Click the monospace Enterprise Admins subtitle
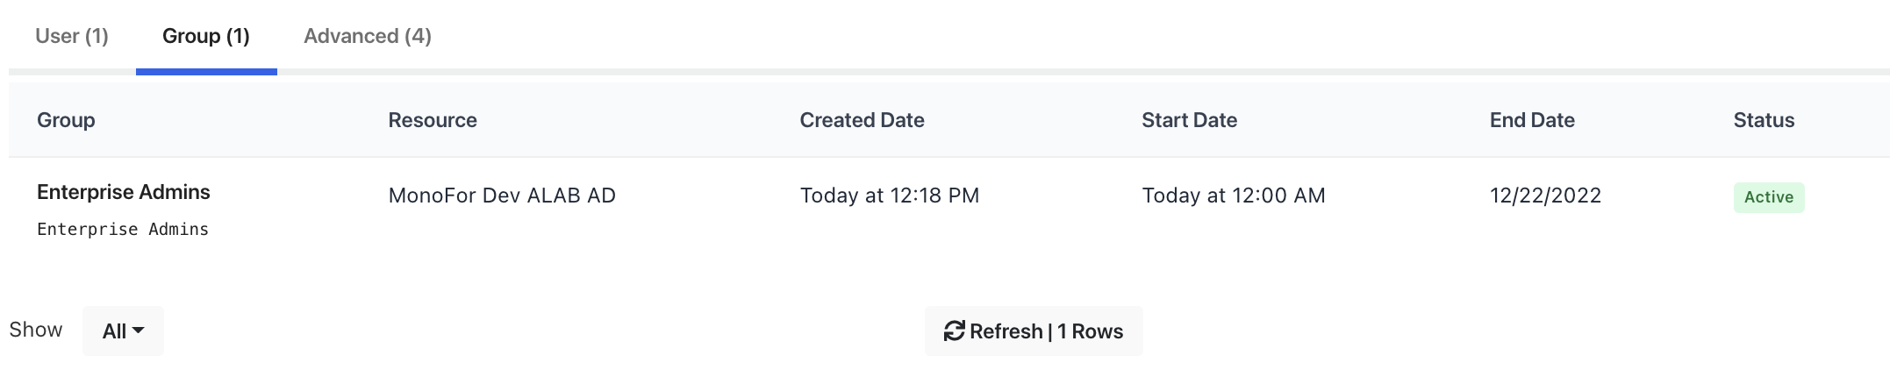Viewport: 1904px width, 391px height. tap(123, 230)
